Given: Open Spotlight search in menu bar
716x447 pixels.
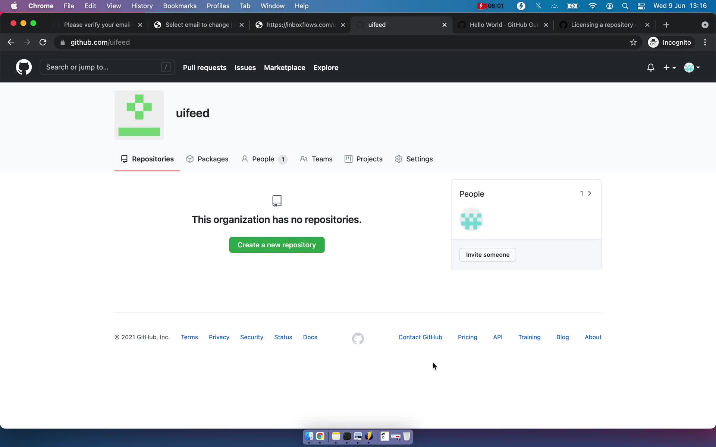Looking at the screenshot, I should click(625, 6).
